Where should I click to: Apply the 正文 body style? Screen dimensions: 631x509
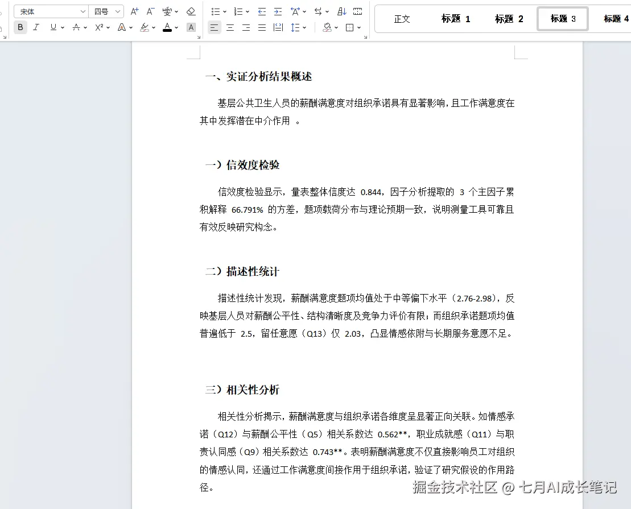402,19
